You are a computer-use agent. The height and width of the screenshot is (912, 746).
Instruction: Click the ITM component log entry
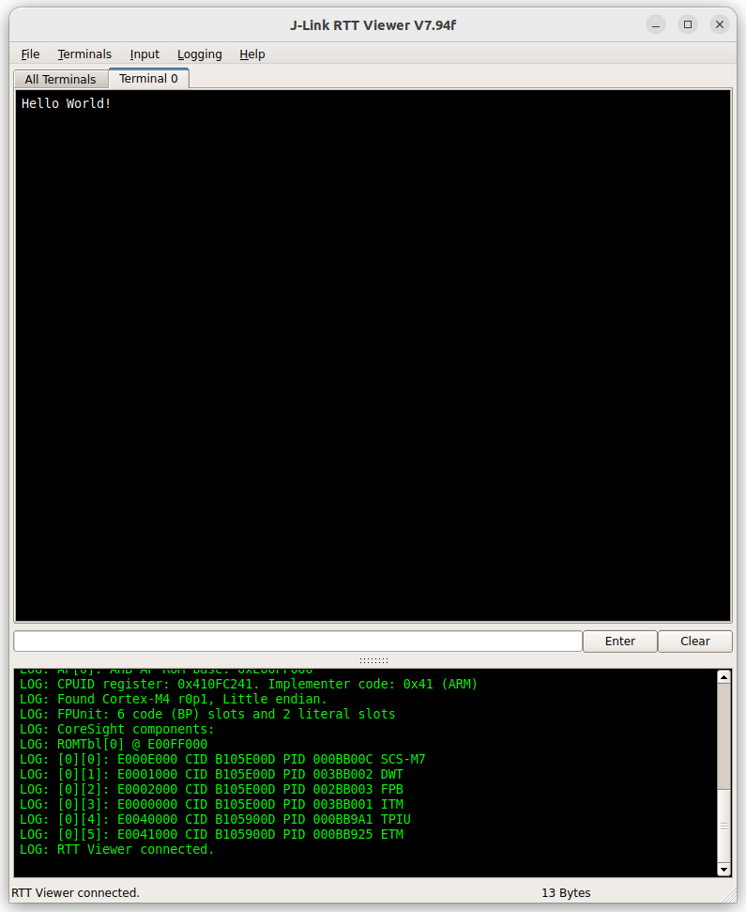[x=211, y=804]
